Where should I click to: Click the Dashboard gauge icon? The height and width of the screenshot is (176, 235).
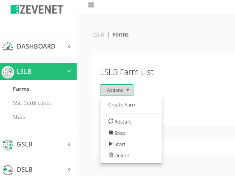[8, 46]
